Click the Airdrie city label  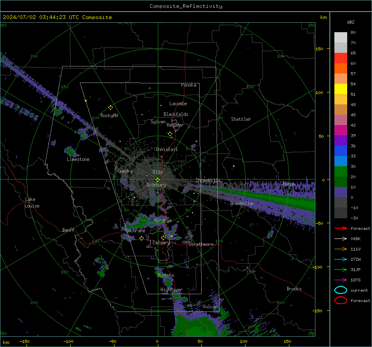click(163, 220)
